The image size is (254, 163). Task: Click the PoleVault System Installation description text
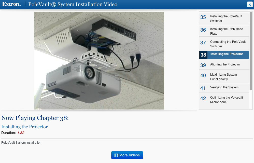tap(21, 143)
